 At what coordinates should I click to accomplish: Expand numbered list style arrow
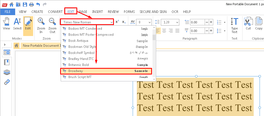tap(225, 22)
